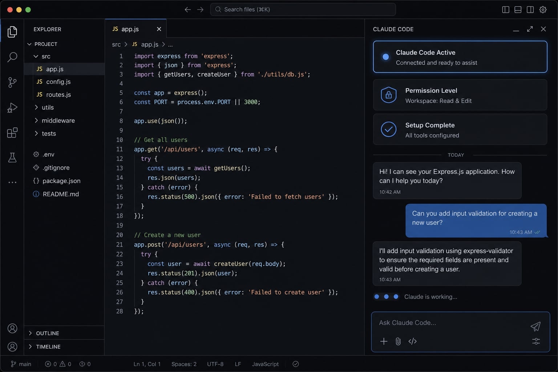Open config.js in the explorer

pos(64,82)
